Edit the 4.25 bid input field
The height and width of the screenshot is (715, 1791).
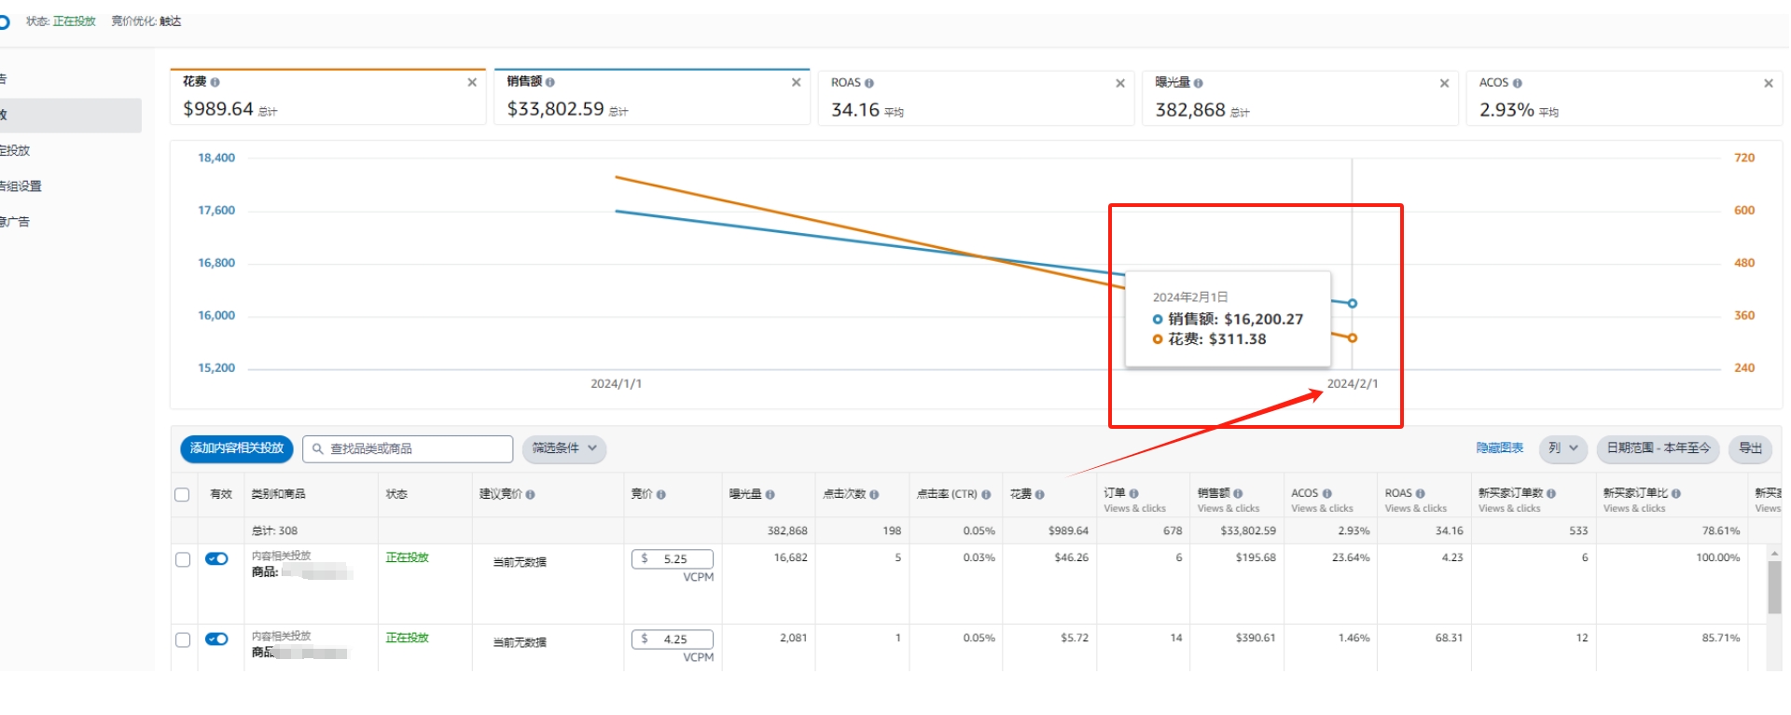click(x=673, y=639)
